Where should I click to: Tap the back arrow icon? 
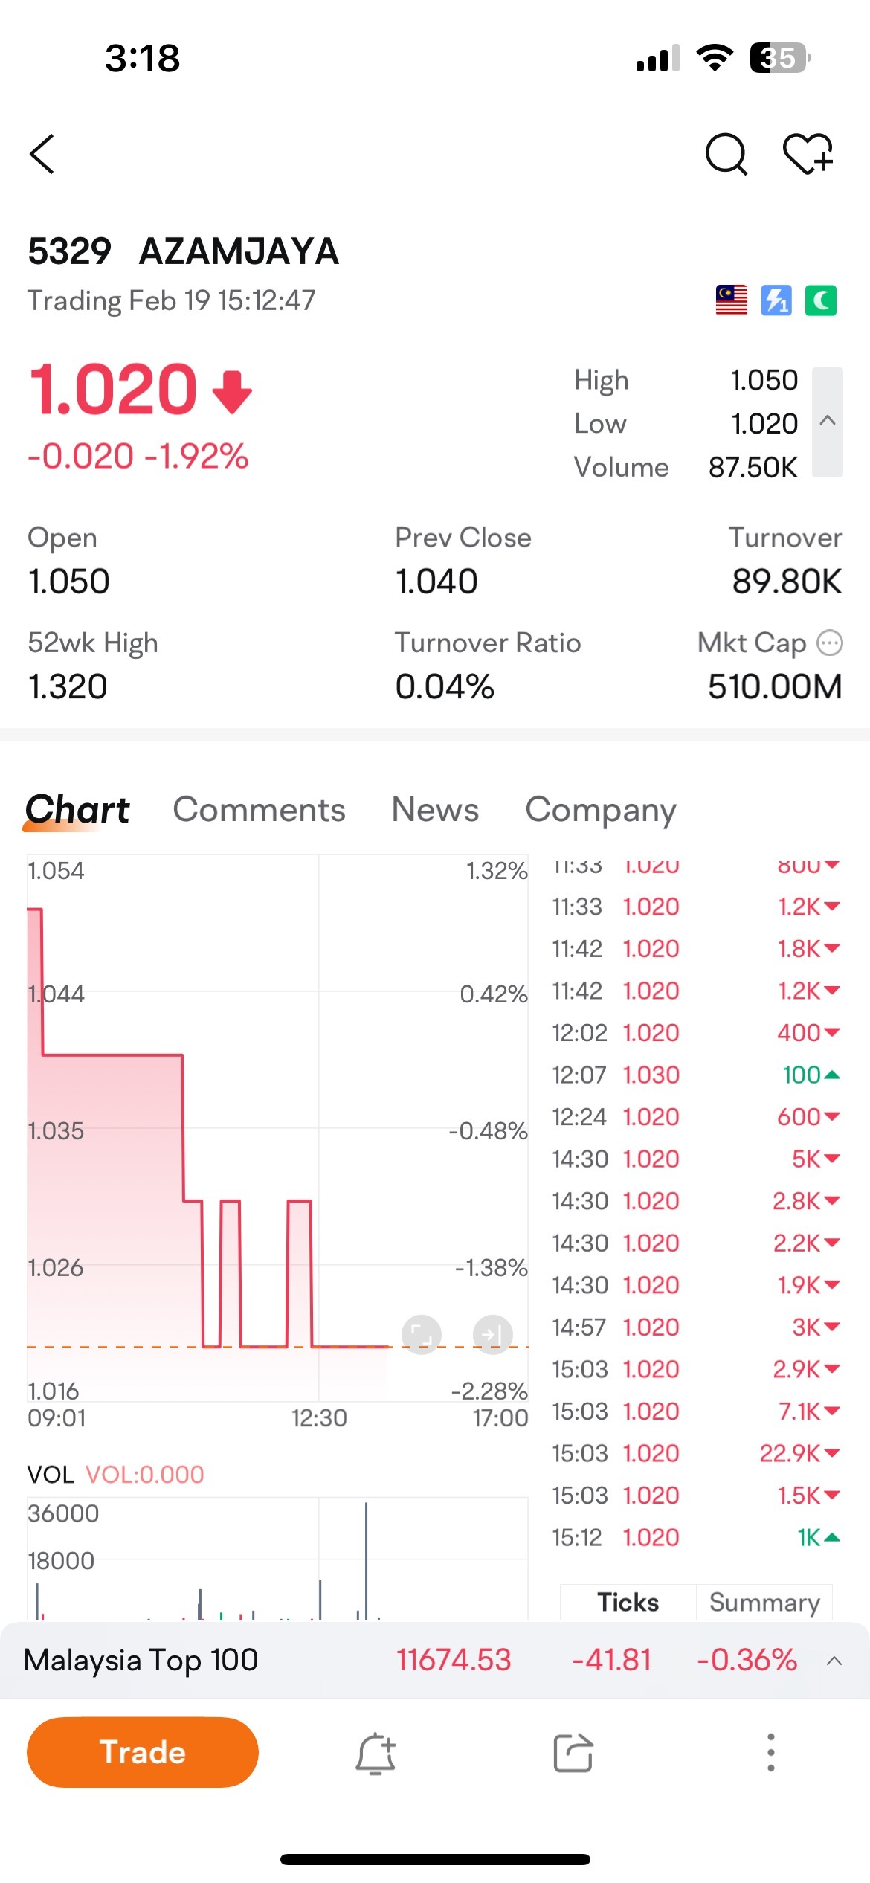(42, 154)
